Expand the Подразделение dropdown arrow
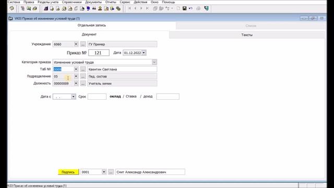The image size is (334, 188). pyautogui.click(x=76, y=76)
